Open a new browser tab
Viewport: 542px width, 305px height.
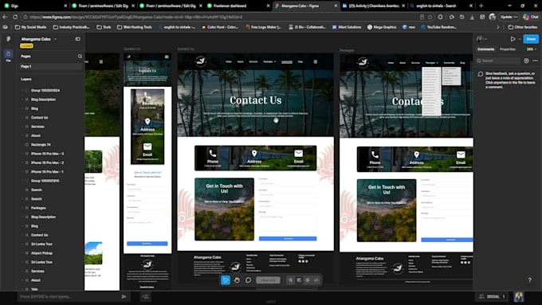click(x=481, y=6)
